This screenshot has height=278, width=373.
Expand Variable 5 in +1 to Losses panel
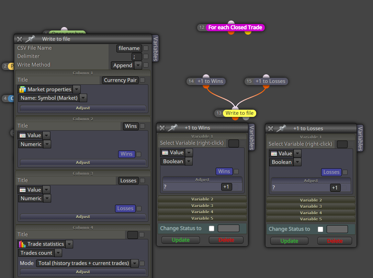point(311,219)
